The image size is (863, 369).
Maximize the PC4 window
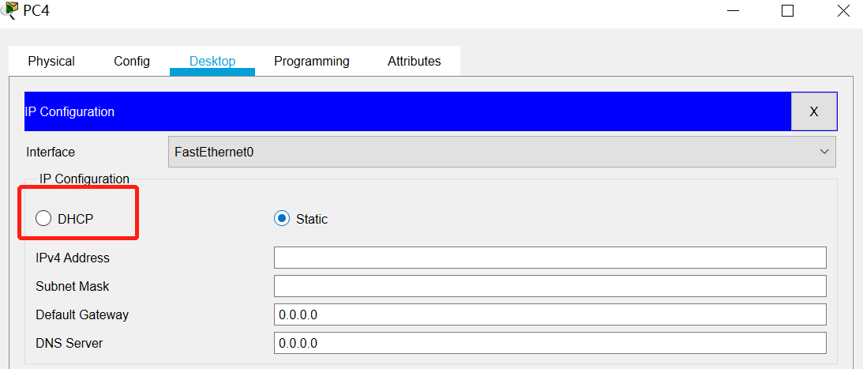point(787,11)
